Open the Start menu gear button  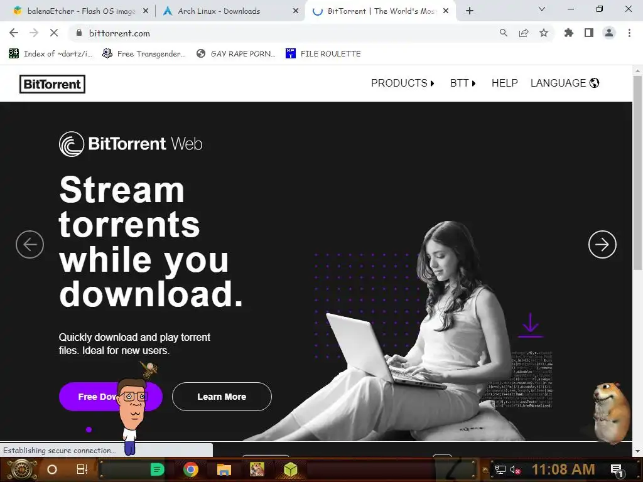pyautogui.click(x=22, y=469)
